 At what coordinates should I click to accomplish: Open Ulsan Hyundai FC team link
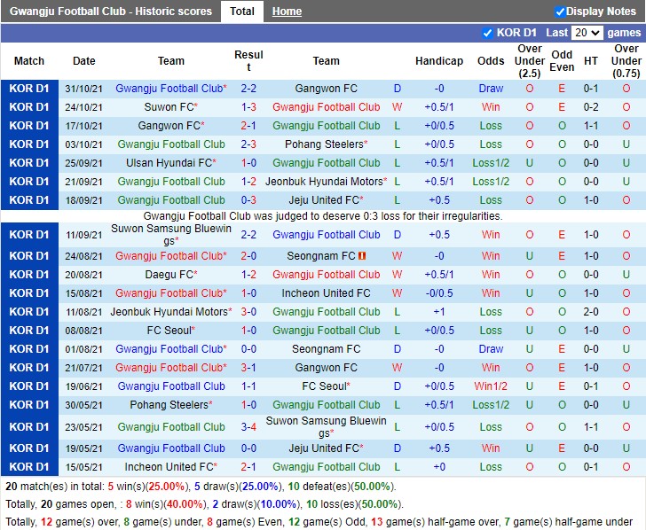(x=169, y=163)
